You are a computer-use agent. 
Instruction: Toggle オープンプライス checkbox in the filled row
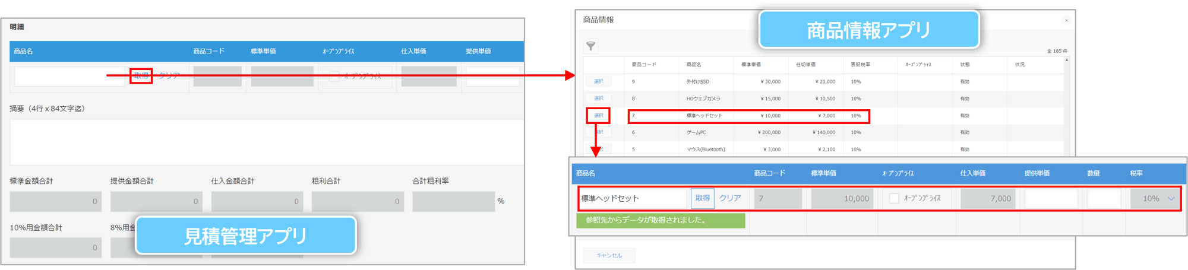[x=893, y=198]
